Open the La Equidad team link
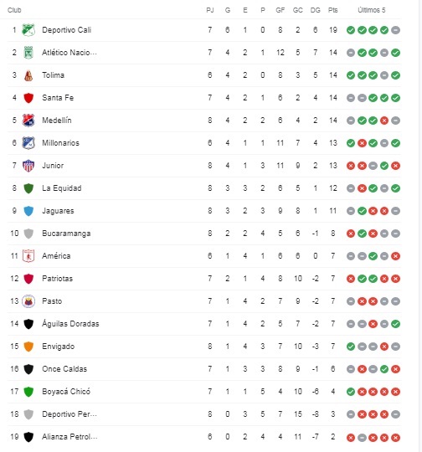The image size is (422, 452). click(x=62, y=188)
